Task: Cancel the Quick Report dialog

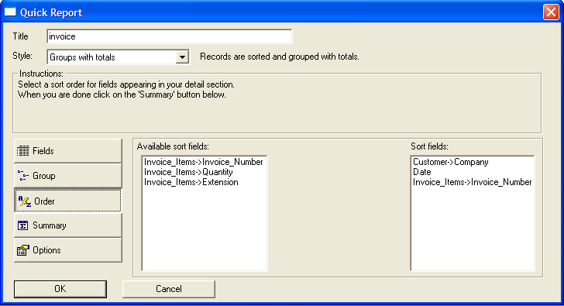Action: point(169,289)
